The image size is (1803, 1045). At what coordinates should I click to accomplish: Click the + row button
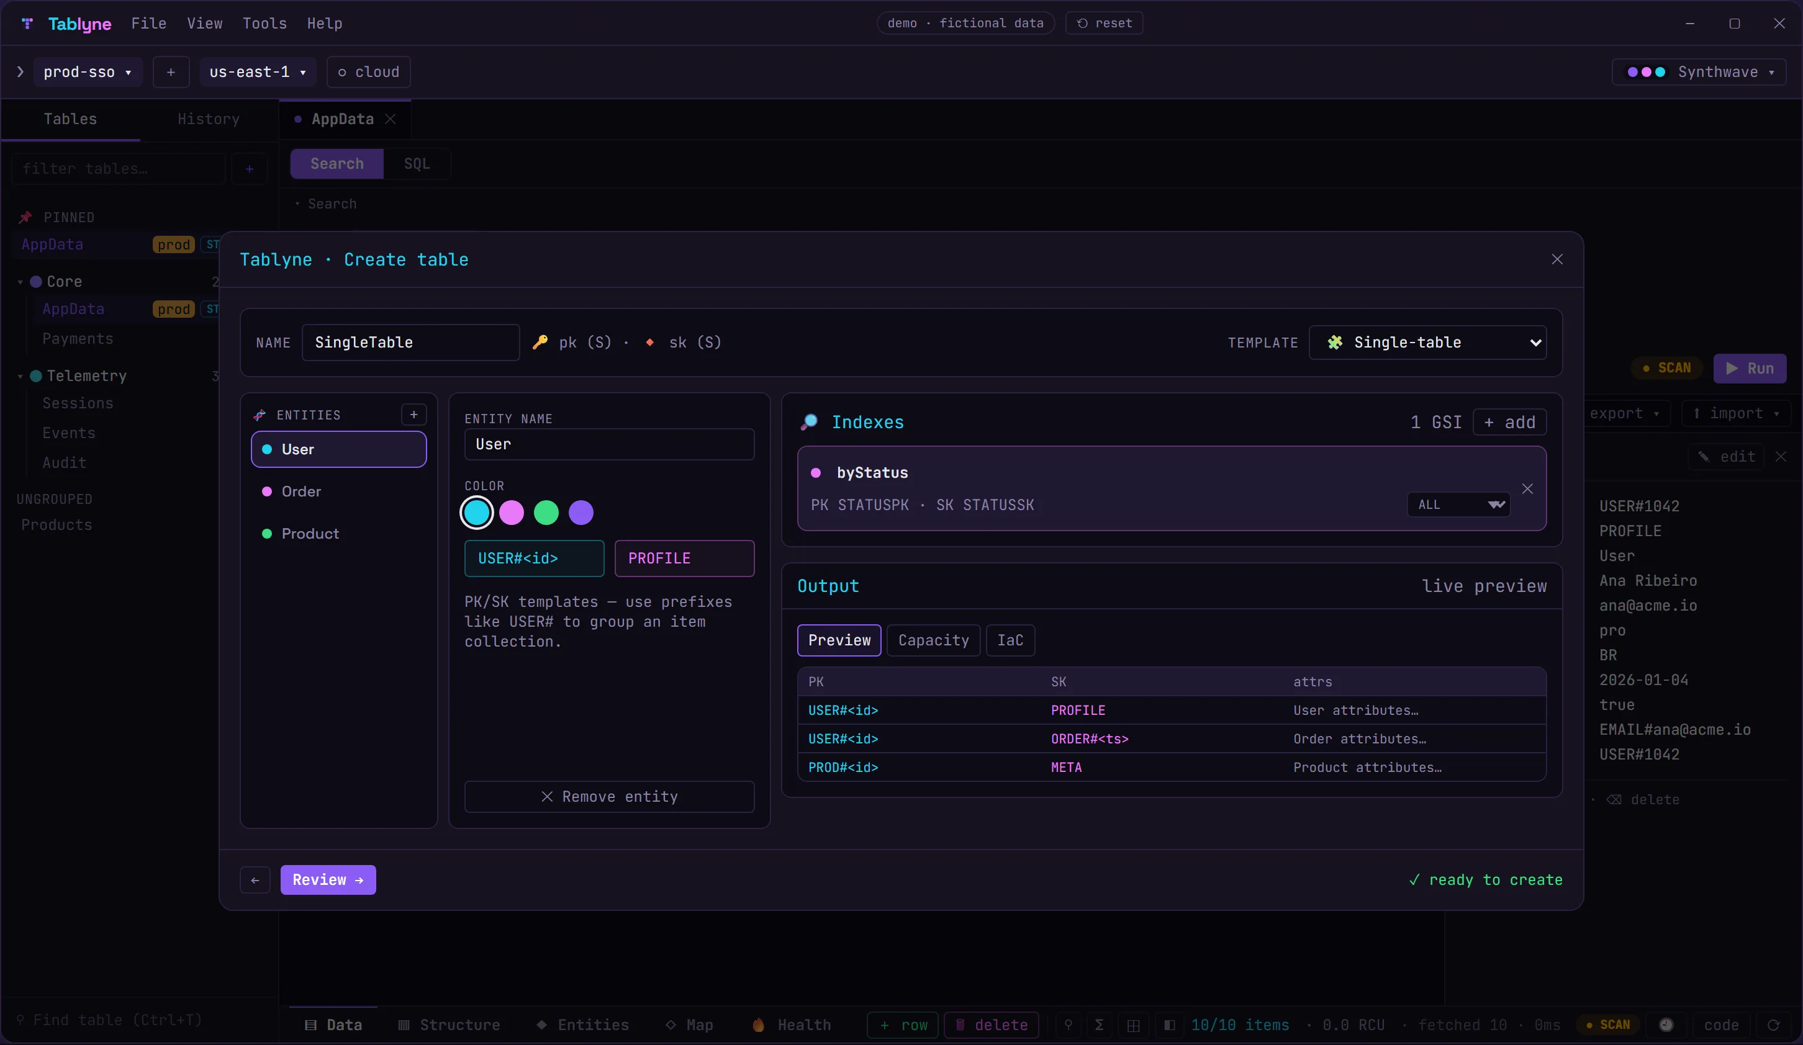click(903, 1025)
